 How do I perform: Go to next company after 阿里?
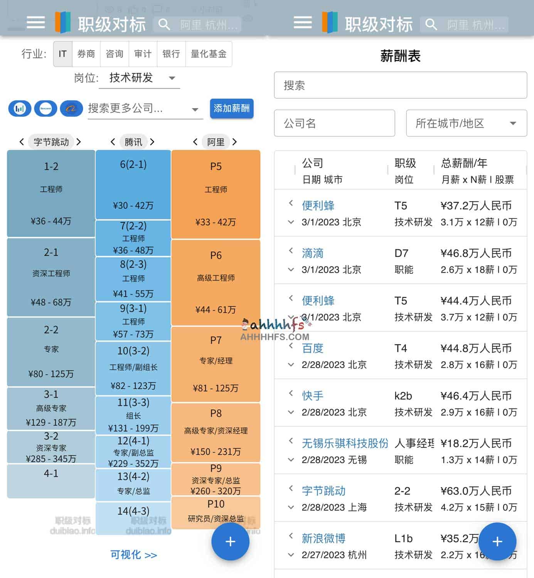pyautogui.click(x=234, y=142)
